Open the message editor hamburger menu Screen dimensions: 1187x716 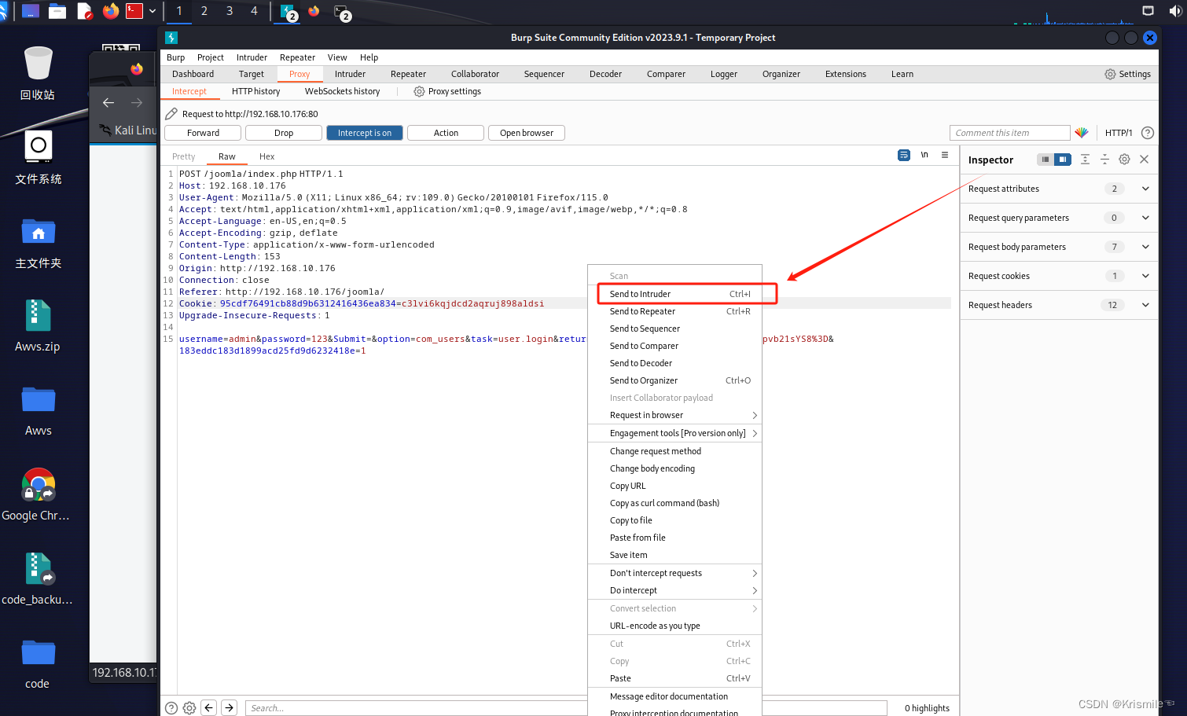945,156
